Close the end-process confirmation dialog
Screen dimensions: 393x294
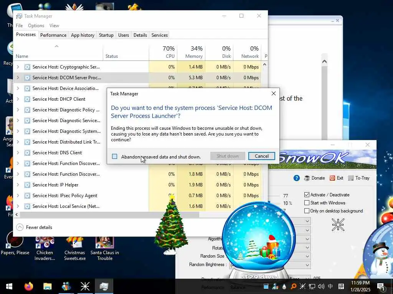(x=273, y=93)
